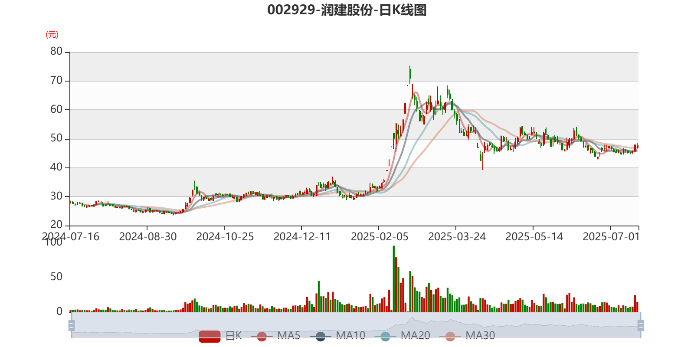Image resolution: width=694 pixels, height=347 pixels.
Task: Click the data zoom overview area
Action: (x=356, y=325)
